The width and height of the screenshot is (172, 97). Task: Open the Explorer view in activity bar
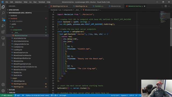3,7
